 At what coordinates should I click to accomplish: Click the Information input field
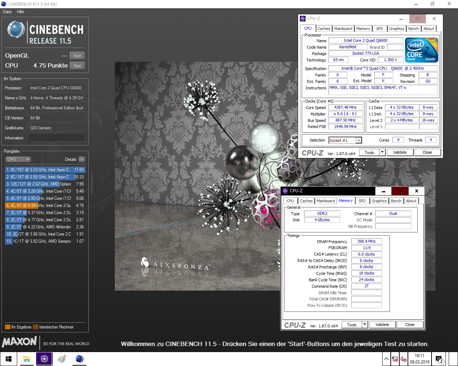click(x=57, y=138)
